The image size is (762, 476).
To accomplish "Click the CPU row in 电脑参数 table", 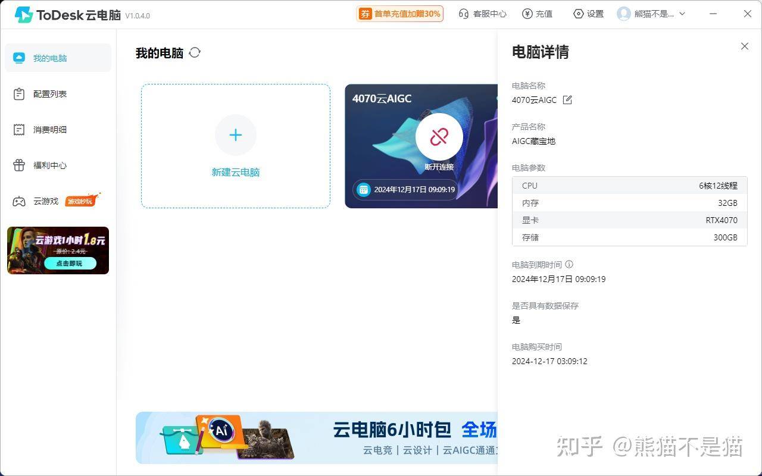I will (629, 186).
